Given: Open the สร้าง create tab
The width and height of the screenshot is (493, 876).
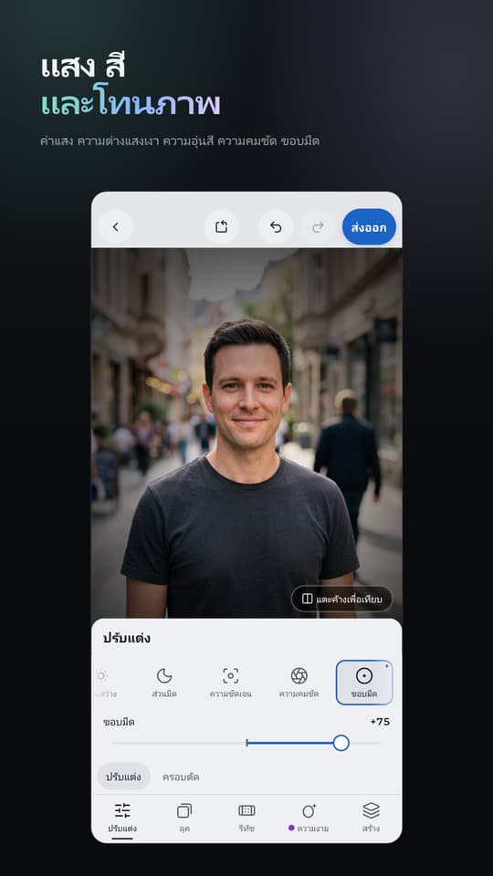Looking at the screenshot, I should tap(371, 818).
